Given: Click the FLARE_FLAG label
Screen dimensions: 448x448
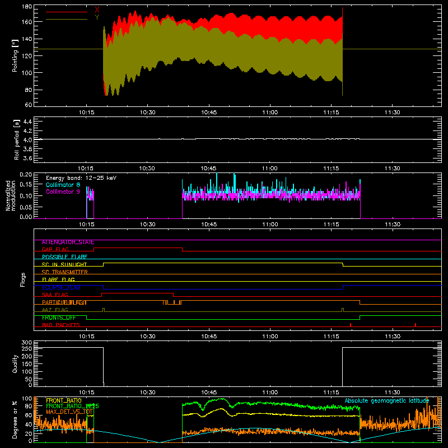Looking at the screenshot, I should click(58, 279).
